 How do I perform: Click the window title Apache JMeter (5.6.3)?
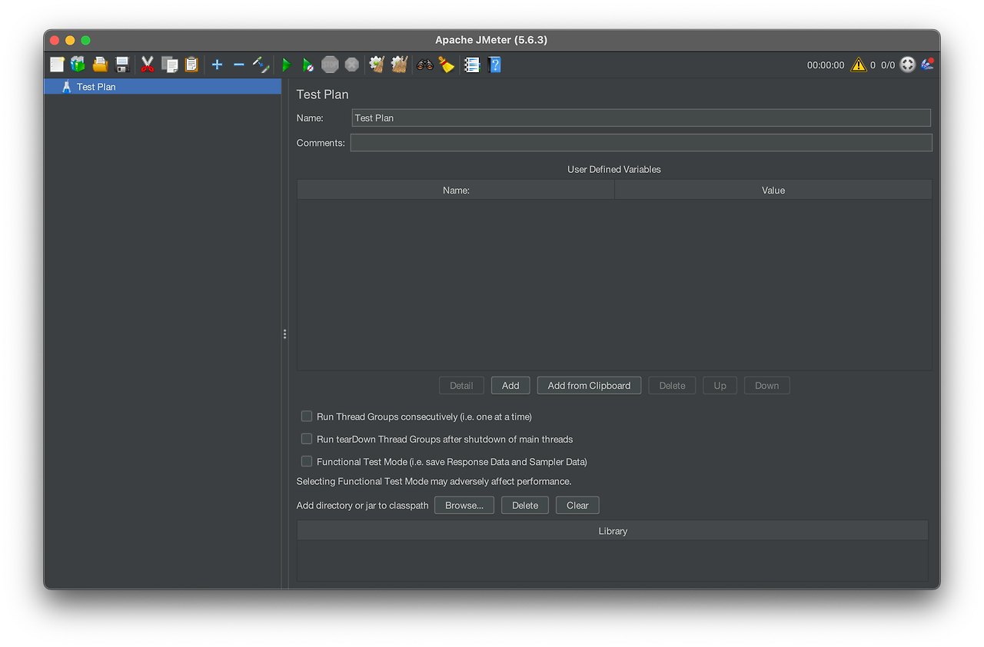click(491, 40)
